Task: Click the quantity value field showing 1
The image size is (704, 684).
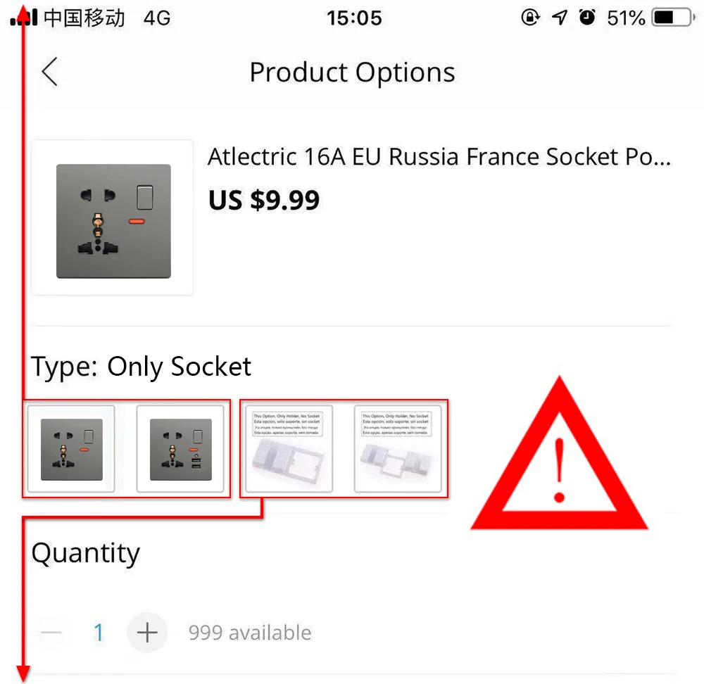Action: click(99, 633)
